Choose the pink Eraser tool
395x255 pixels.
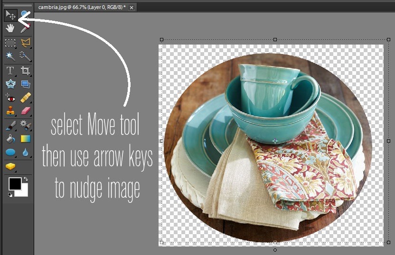(x=25, y=111)
